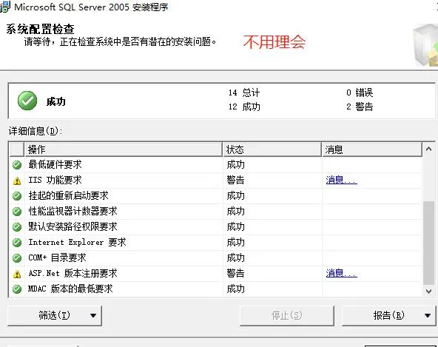
Task: Sort by the 消息 column header
Action: coord(372,149)
